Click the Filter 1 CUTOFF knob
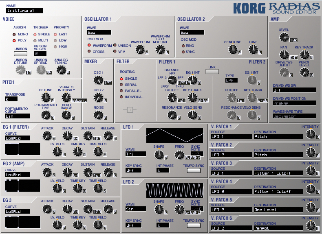The width and height of the screenshot is (322, 234). tap(172, 97)
